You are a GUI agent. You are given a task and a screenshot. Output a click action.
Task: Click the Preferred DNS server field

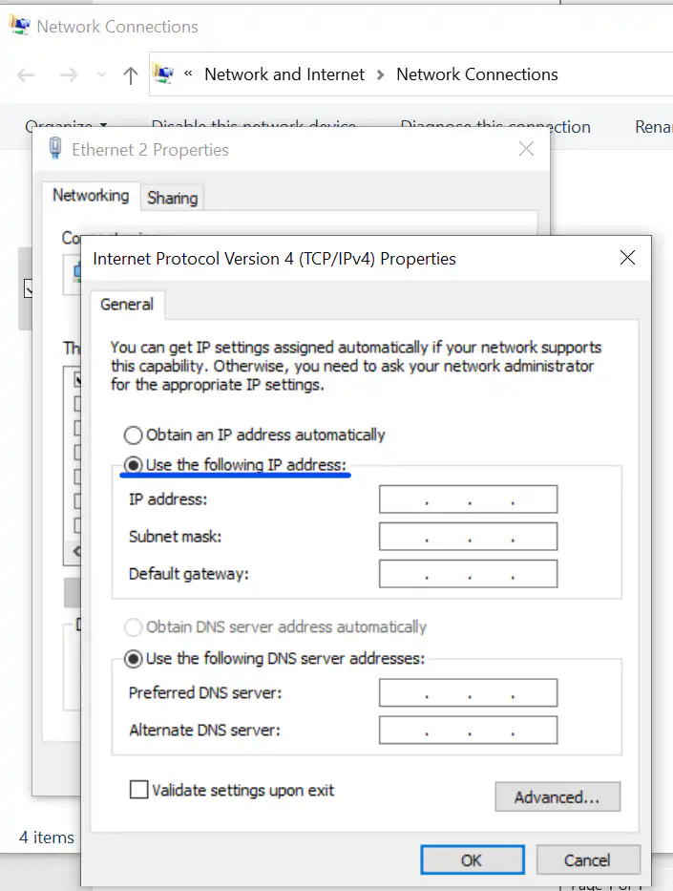coord(468,693)
